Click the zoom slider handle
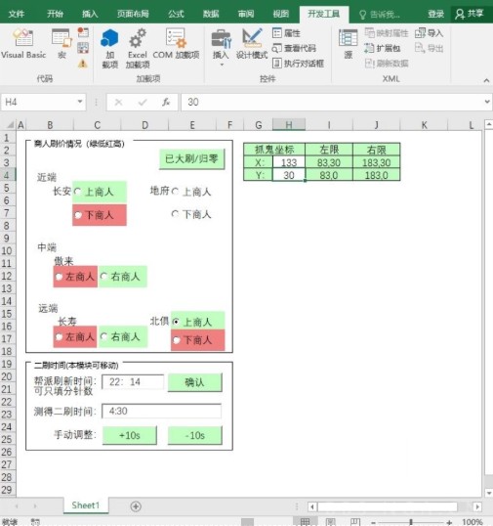 [x=411, y=522]
